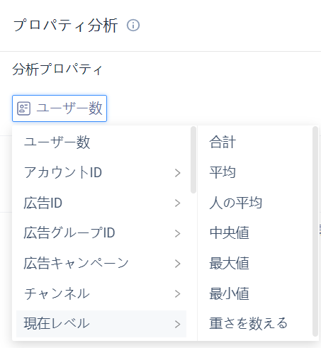Choose 平均 aggregation option
The height and width of the screenshot is (348, 321).
pos(223,172)
